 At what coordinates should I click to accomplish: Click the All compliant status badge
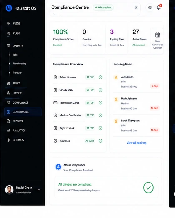coord(103,7)
